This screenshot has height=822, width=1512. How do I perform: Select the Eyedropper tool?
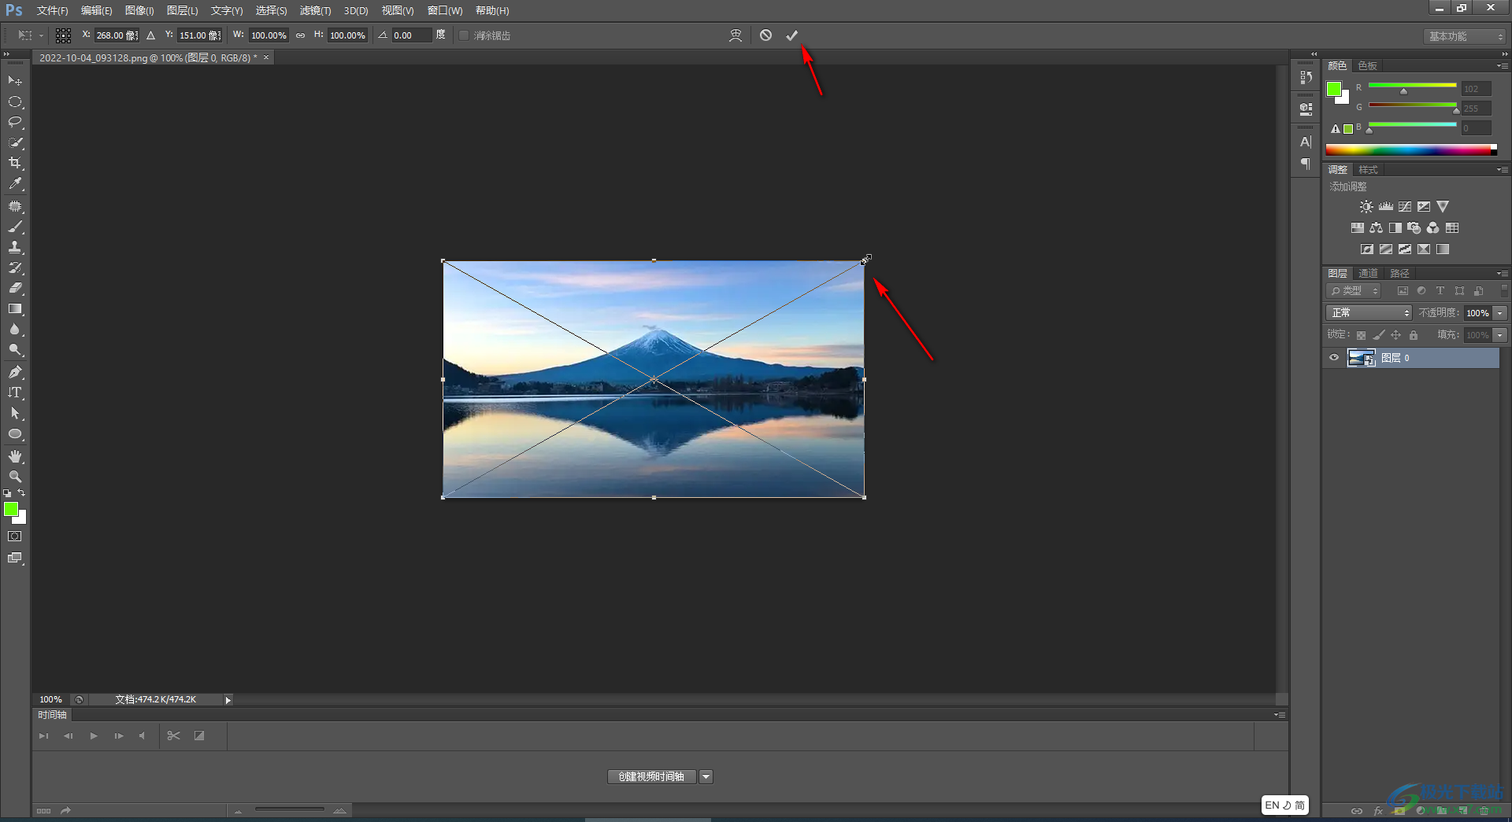tap(15, 183)
